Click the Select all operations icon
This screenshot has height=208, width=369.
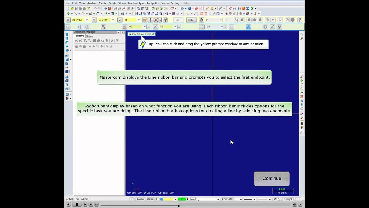click(76, 41)
